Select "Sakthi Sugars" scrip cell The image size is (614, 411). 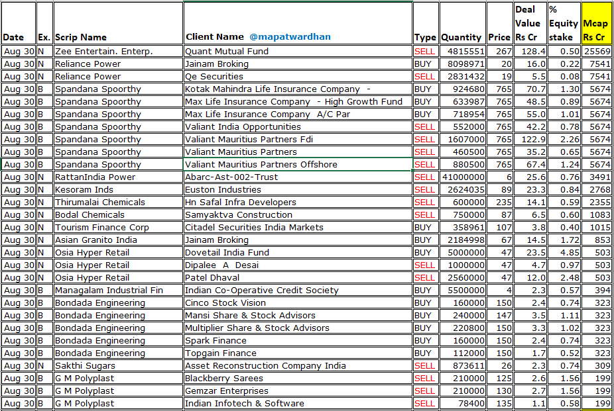click(118, 366)
